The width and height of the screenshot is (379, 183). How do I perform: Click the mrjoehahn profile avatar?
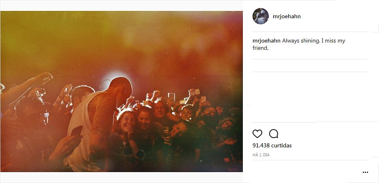[x=261, y=16]
